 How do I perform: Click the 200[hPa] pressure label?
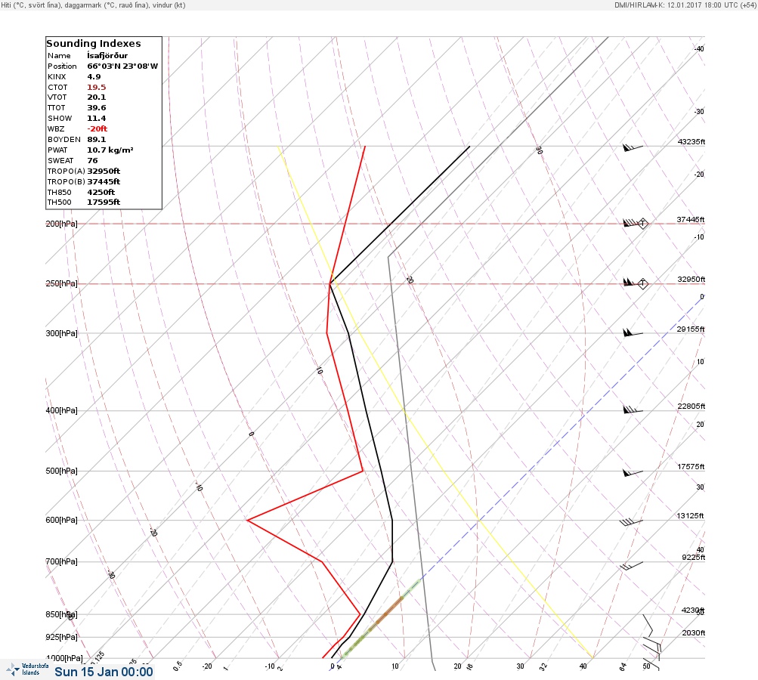coord(61,224)
